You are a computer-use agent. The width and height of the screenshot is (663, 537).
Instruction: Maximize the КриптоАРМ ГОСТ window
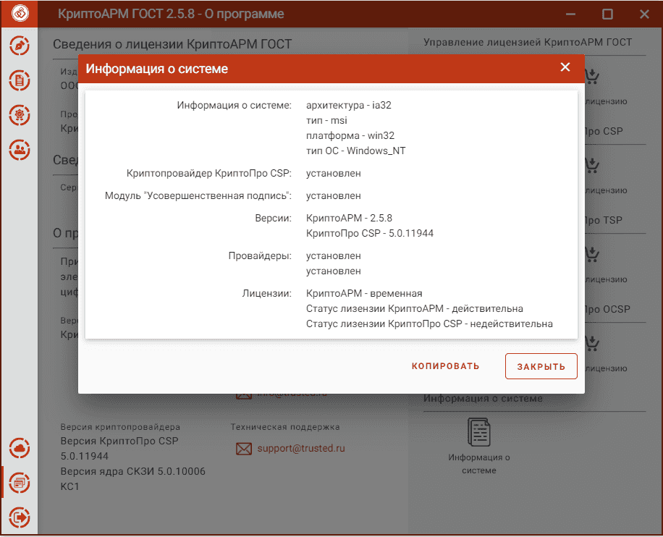click(607, 14)
